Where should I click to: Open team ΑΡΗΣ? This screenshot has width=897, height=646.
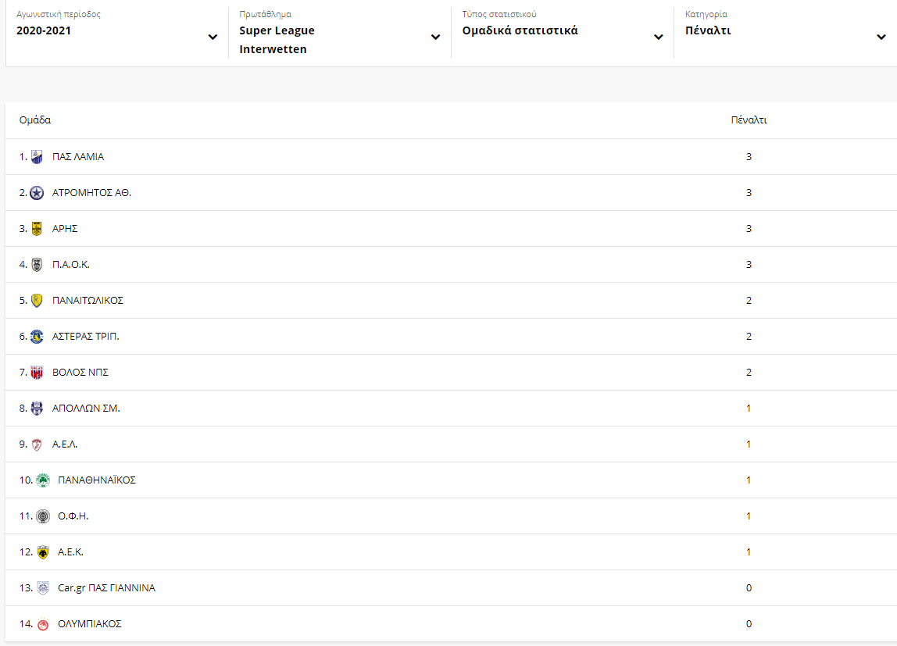(x=65, y=229)
